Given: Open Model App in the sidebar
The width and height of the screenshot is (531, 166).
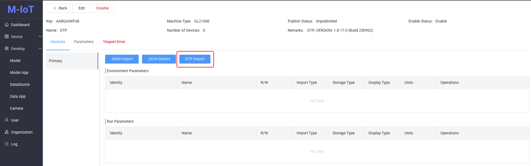Looking at the screenshot, I should (x=19, y=73).
